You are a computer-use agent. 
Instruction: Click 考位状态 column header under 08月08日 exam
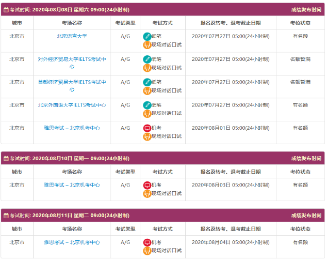300,23
